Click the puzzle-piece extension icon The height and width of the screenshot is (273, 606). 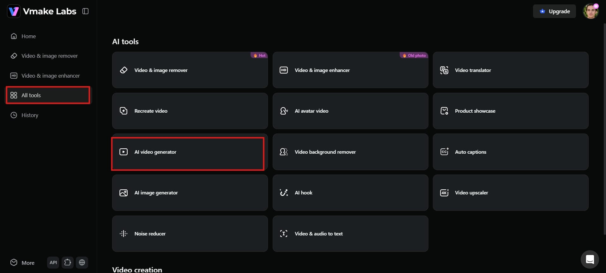[x=68, y=263]
